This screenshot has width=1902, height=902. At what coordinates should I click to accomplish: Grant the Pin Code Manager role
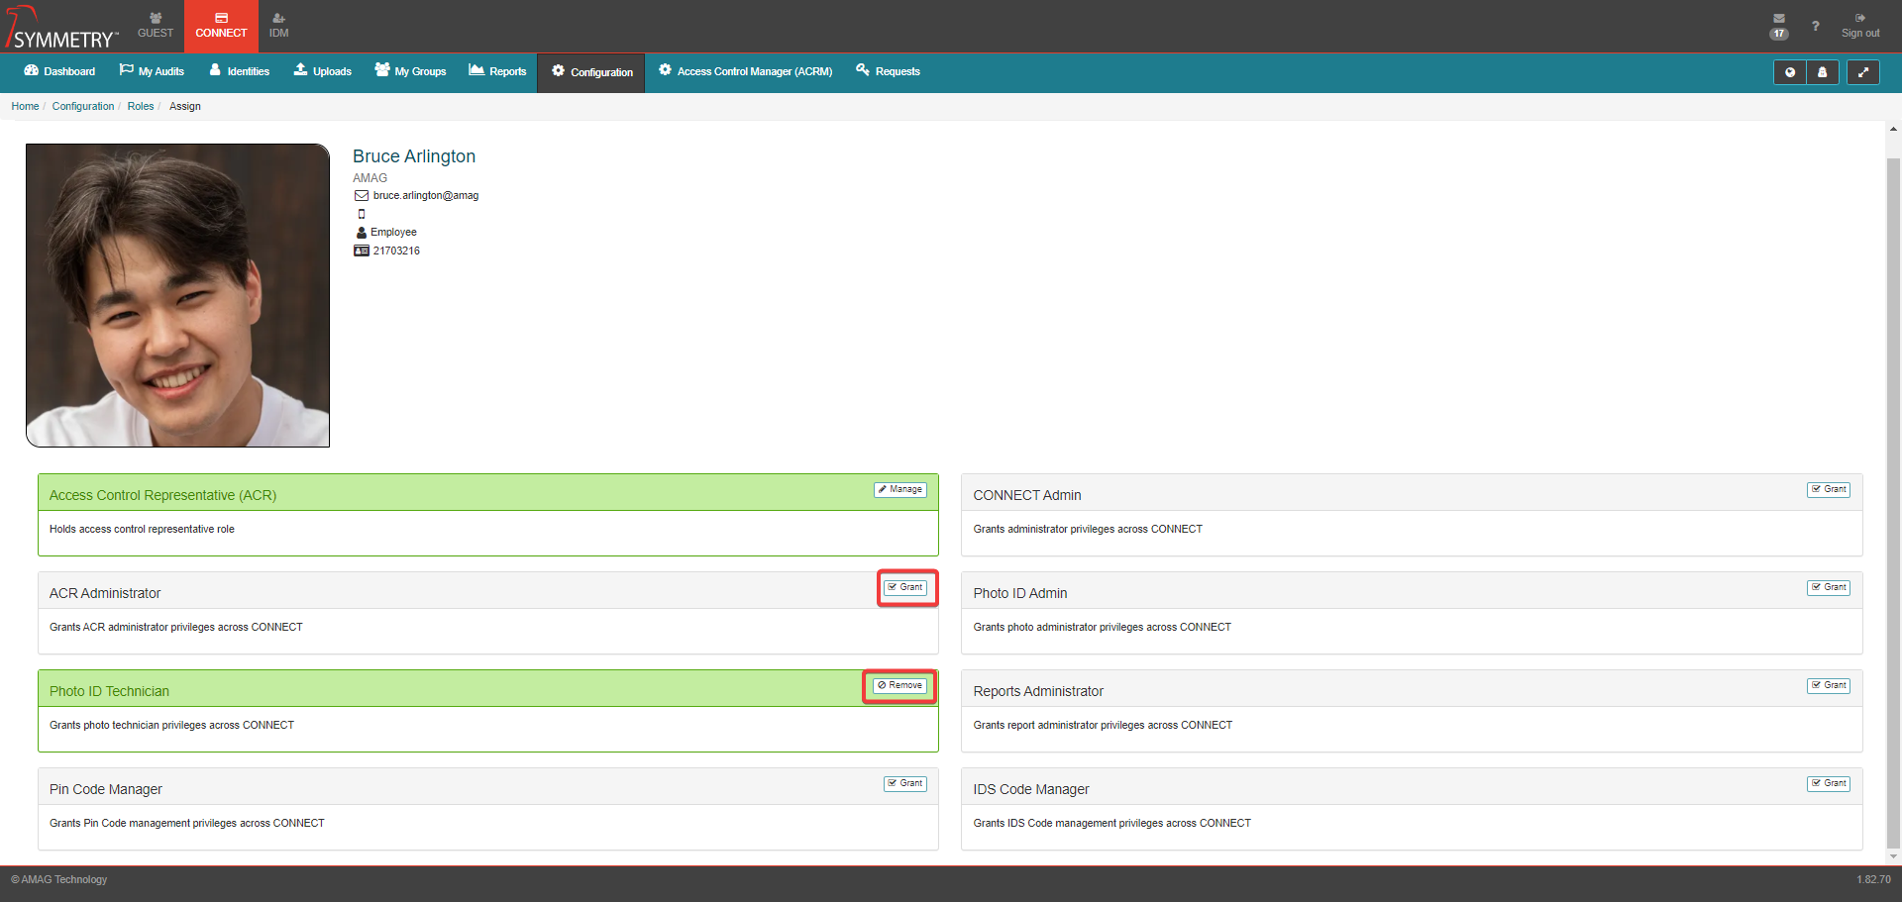pyautogui.click(x=905, y=783)
